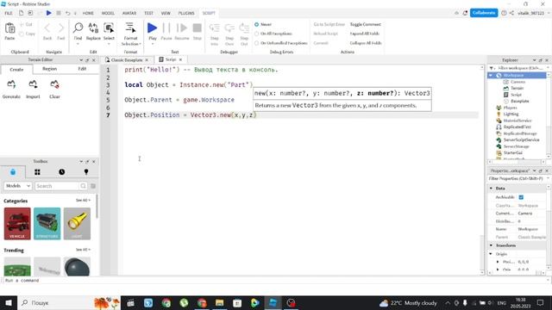Click the Stop square icon in Test group
The image size is (552, 310).
(x=198, y=28)
